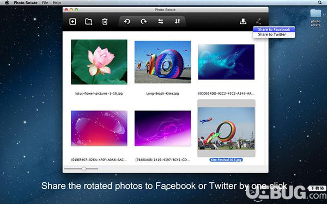Select the blue sparkle wallpaper thumbnail
The width and height of the screenshot is (327, 204).
point(226,62)
